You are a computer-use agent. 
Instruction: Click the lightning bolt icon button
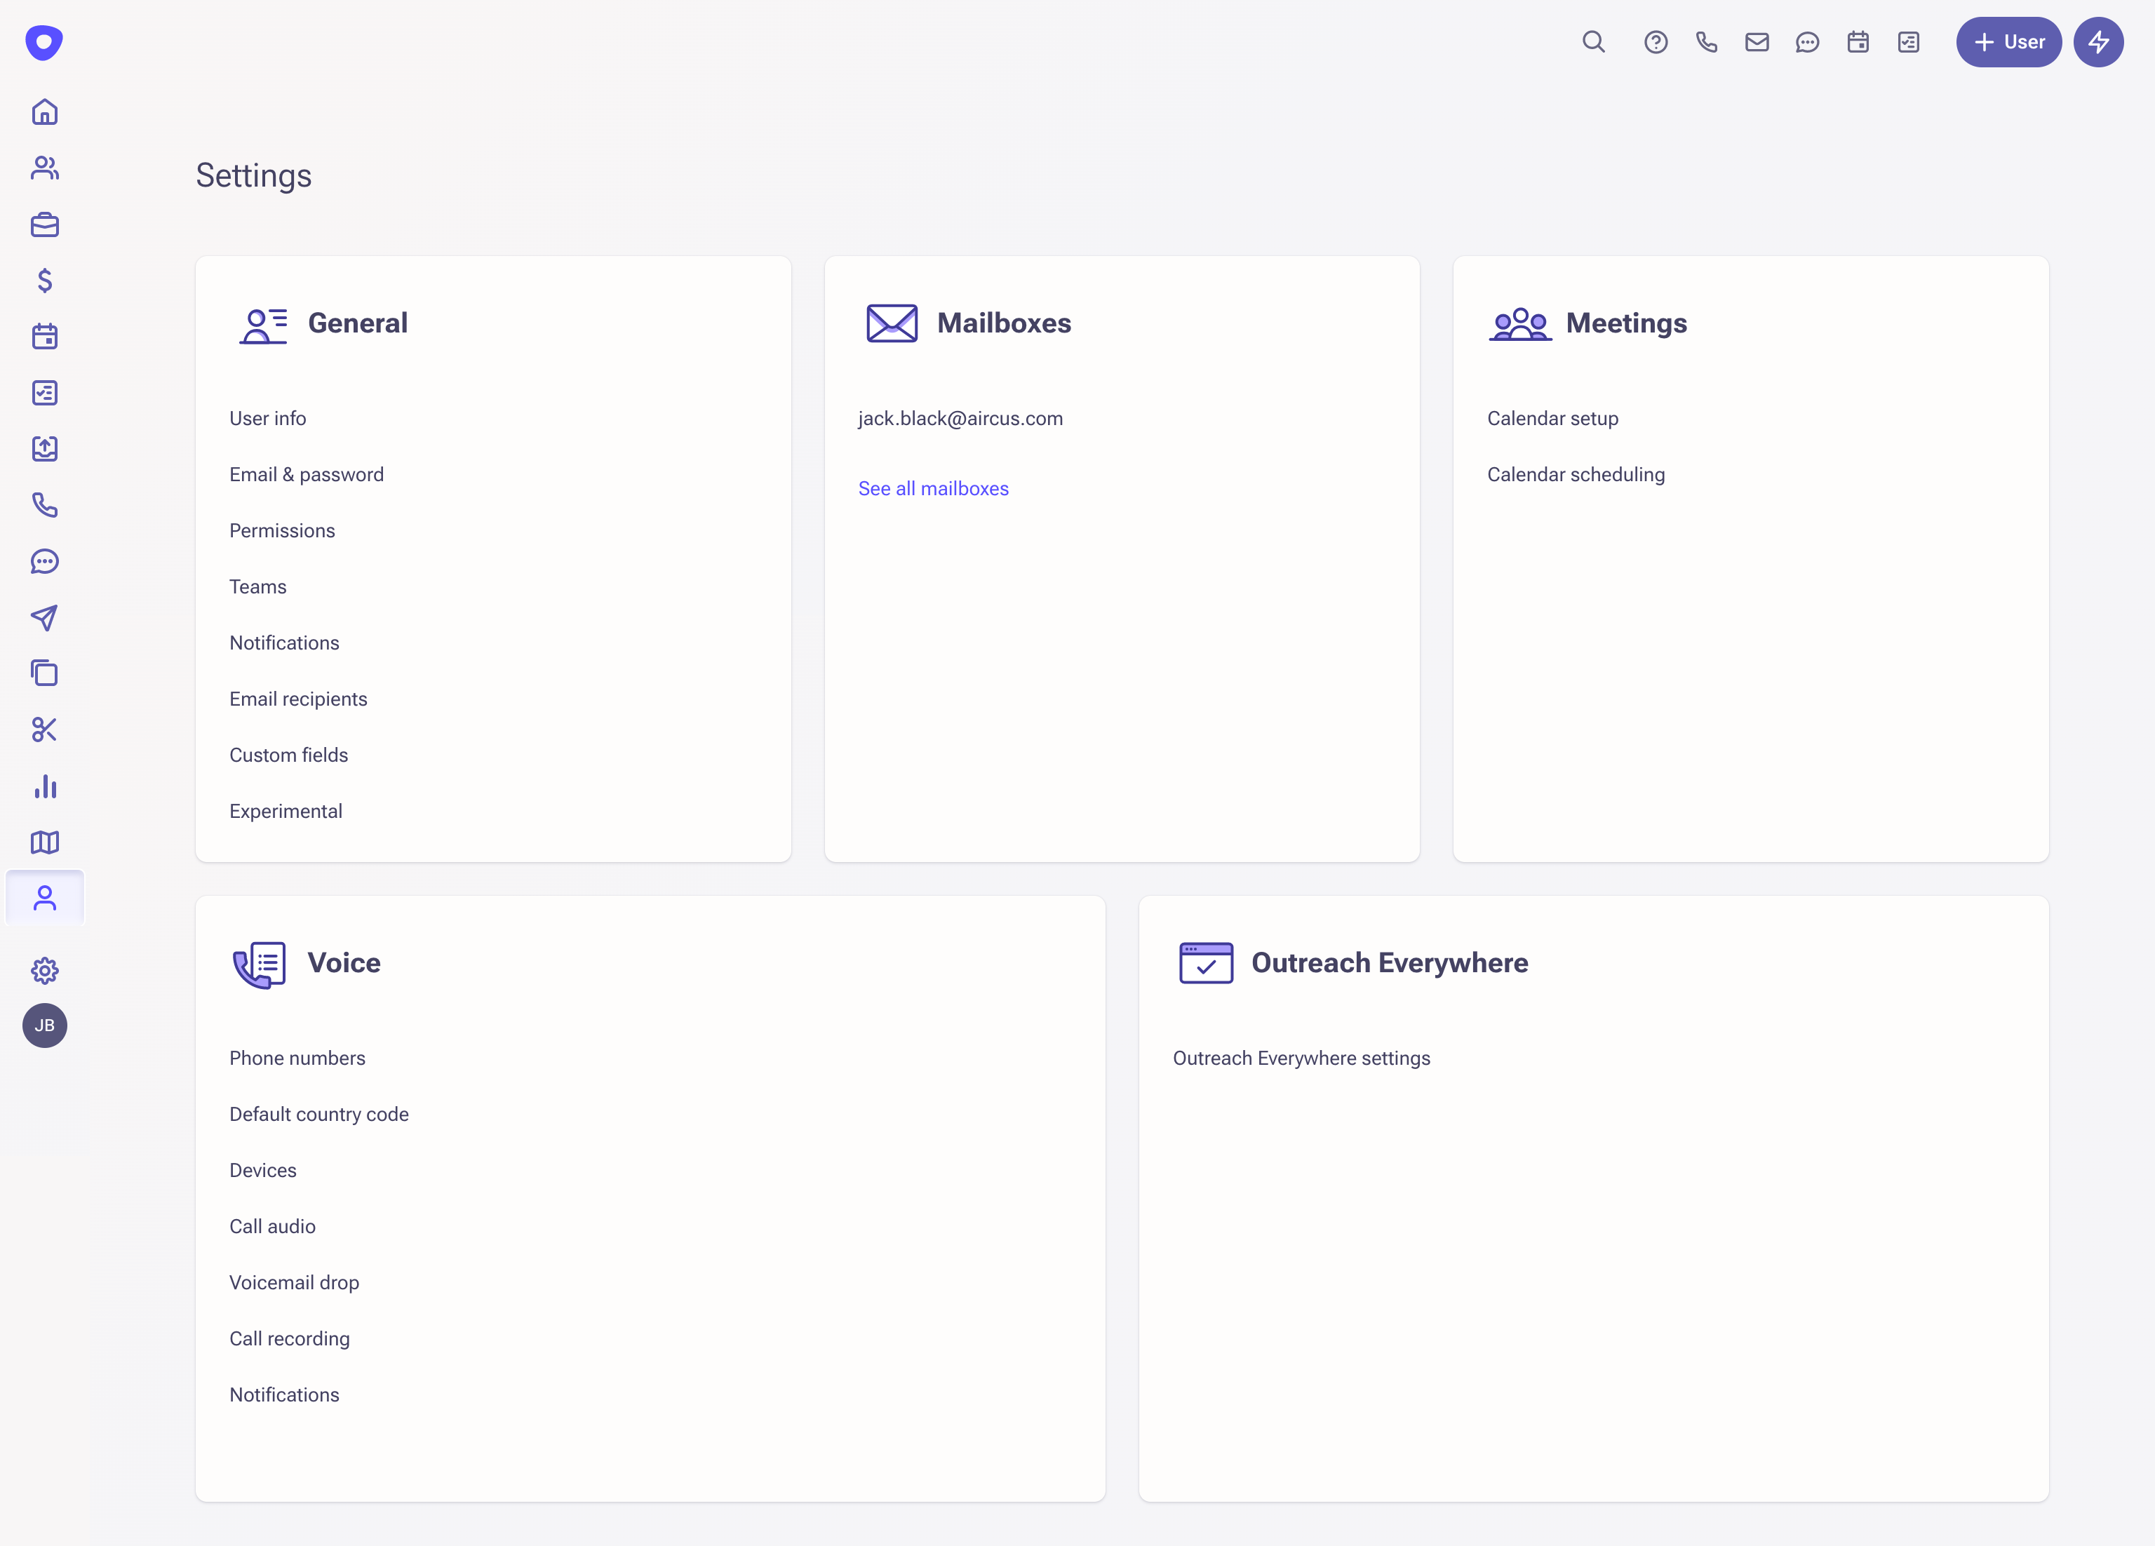(x=2098, y=42)
